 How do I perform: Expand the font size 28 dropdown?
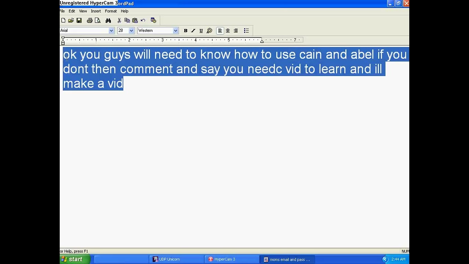click(x=131, y=30)
